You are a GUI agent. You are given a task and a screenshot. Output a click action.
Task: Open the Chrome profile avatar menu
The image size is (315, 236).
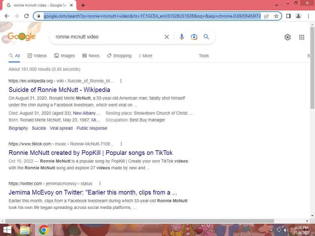click(298, 16)
